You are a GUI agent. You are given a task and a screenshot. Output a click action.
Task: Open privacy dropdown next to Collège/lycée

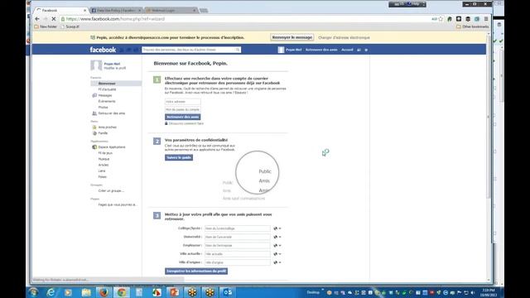[277, 228]
